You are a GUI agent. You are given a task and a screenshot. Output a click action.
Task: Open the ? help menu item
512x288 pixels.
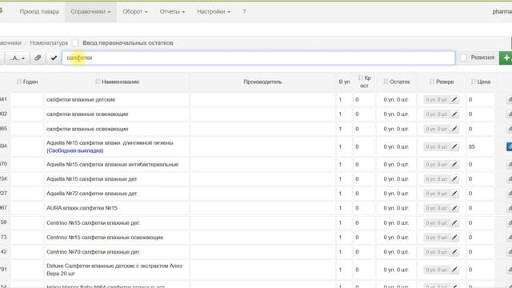244,12
